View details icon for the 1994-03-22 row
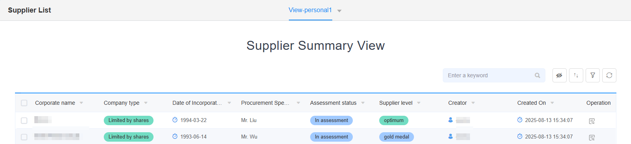 click(x=592, y=121)
